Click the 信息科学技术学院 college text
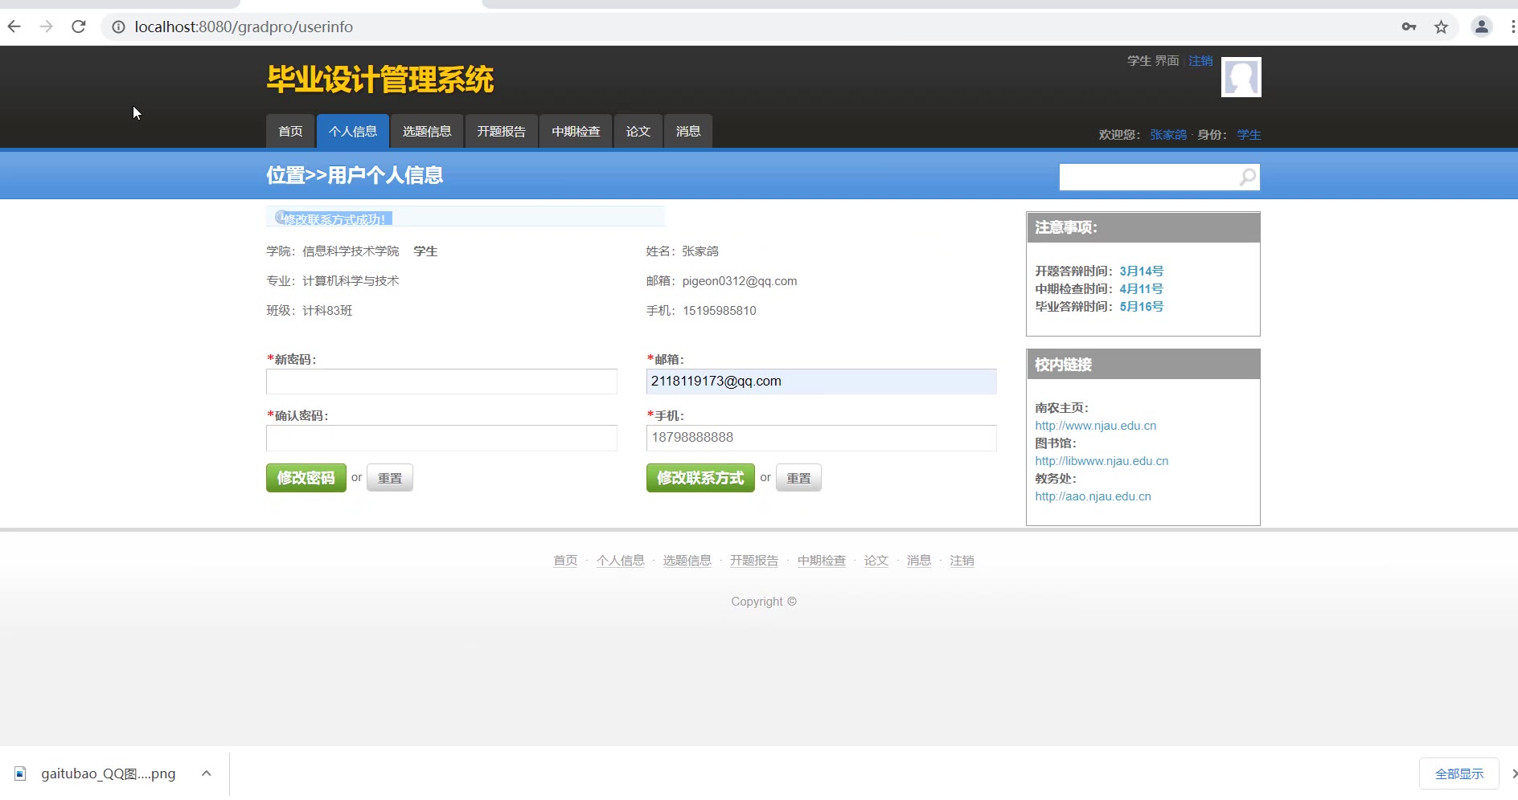The image size is (1518, 800). (x=351, y=251)
